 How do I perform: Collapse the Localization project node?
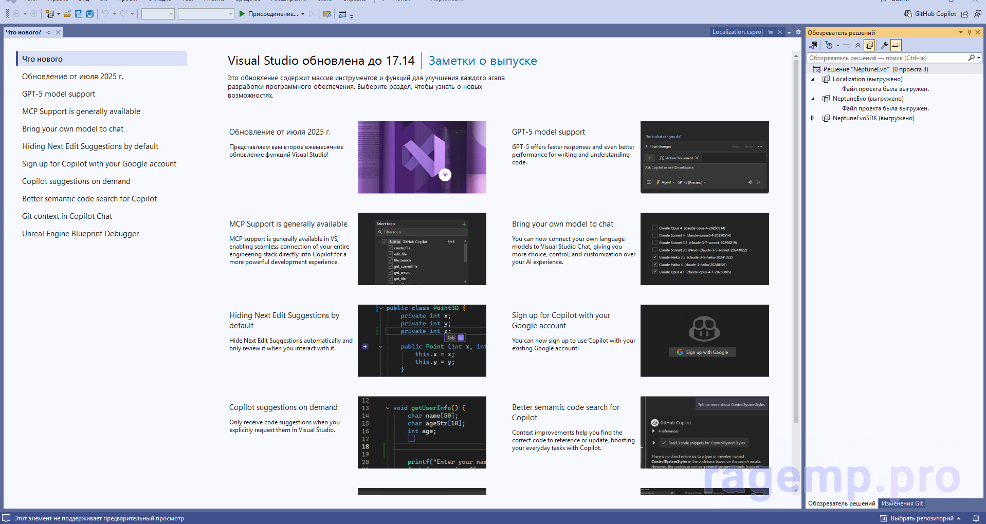(x=813, y=79)
